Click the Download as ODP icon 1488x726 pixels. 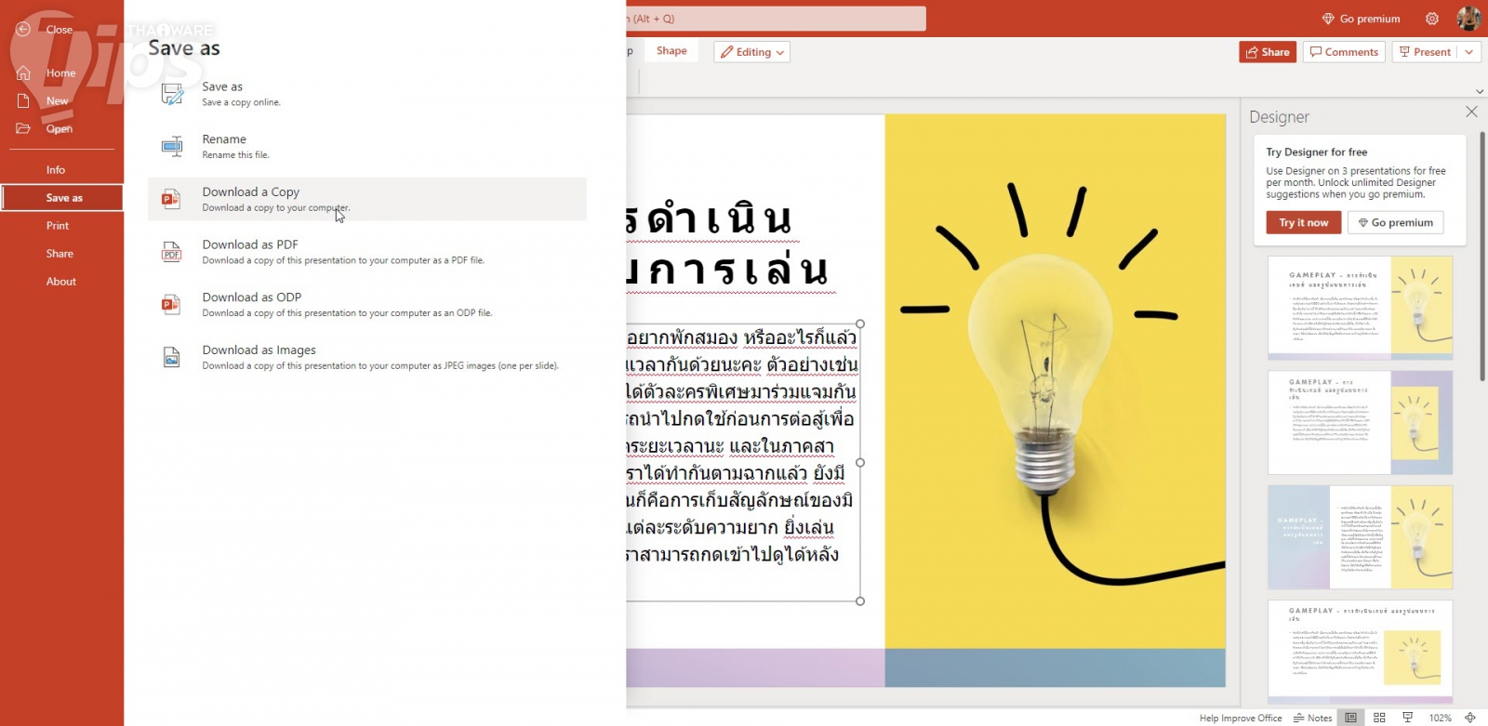[x=171, y=304]
